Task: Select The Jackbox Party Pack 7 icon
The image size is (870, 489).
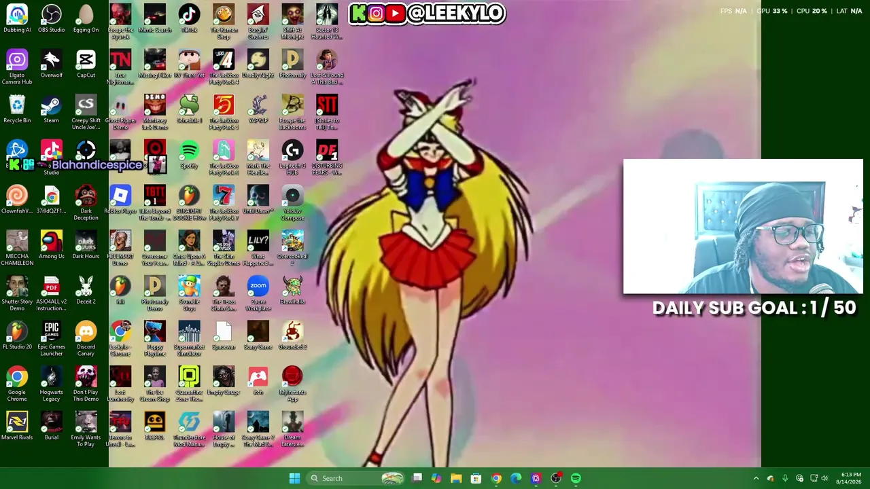Action: (224, 203)
